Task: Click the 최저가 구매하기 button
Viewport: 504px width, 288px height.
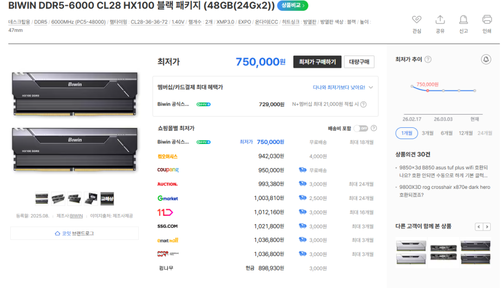Action: pyautogui.click(x=317, y=62)
